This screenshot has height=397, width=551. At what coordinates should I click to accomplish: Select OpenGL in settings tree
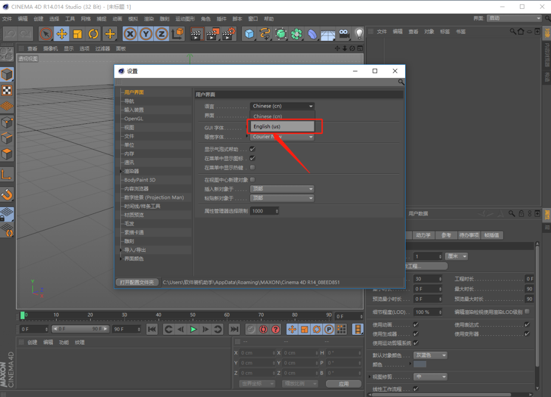[134, 119]
